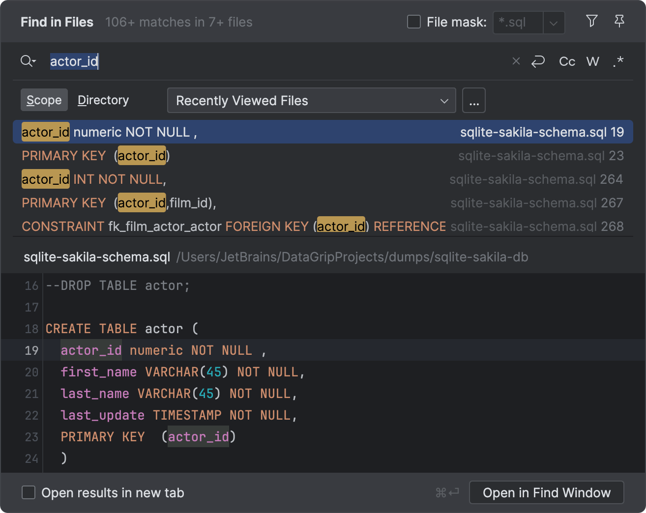Clear the search query with the X icon
This screenshot has height=513, width=646.
click(x=516, y=61)
